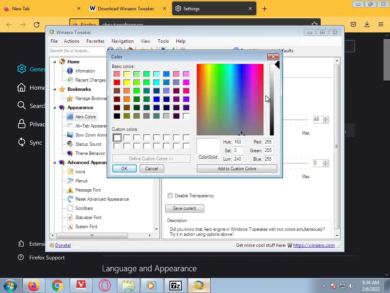Image resolution: width=390 pixels, height=293 pixels.
Task: Click the Recent Changes icon
Action: 70,80
